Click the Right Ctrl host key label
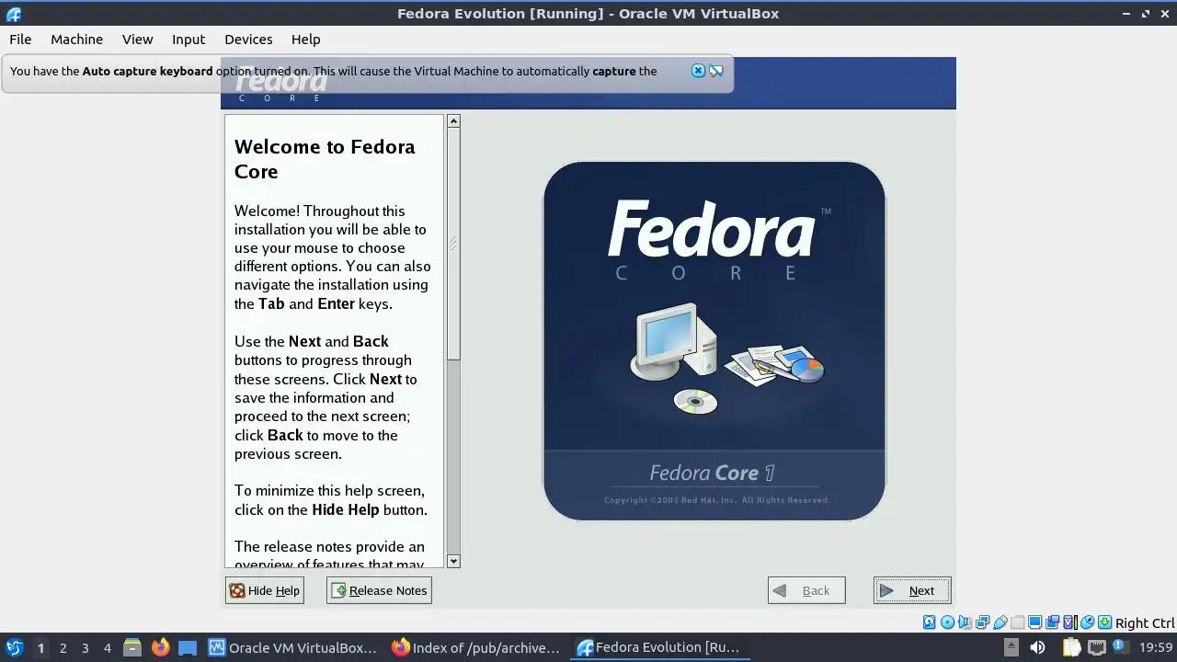The height and width of the screenshot is (662, 1177). 1144,622
